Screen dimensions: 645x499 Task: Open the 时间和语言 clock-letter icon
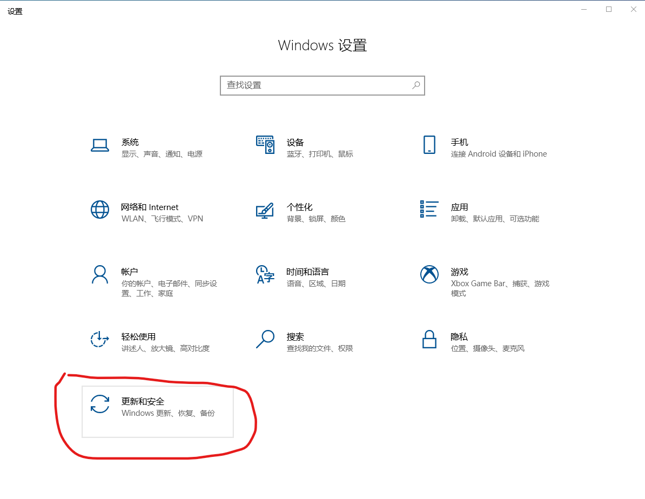265,274
